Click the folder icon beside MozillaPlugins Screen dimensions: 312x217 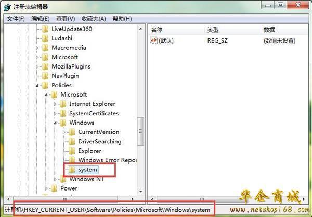[x=45, y=66]
